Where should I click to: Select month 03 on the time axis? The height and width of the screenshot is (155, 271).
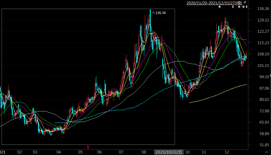point(35,152)
